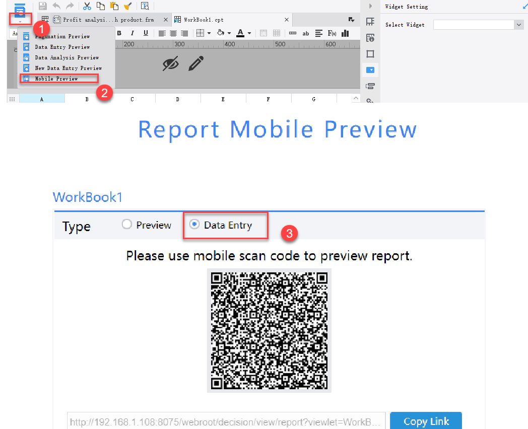Viewport: 528px width, 429px height.
Task: Select Pagination Preview from the menu
Action: click(x=62, y=36)
